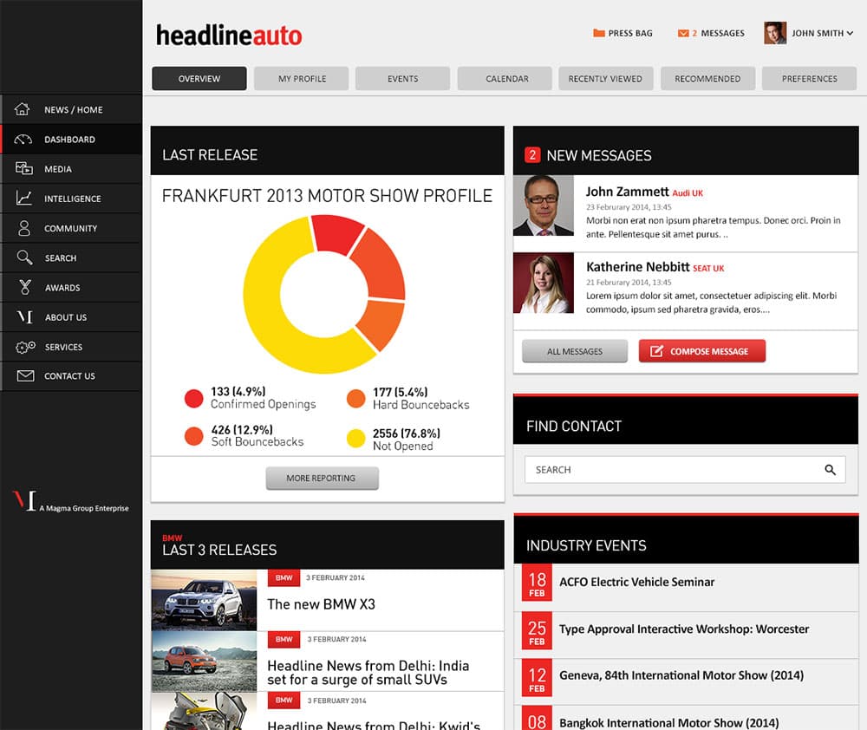Screen dimensions: 867x730
Task: Switch to the My Profile tab
Action: [301, 78]
